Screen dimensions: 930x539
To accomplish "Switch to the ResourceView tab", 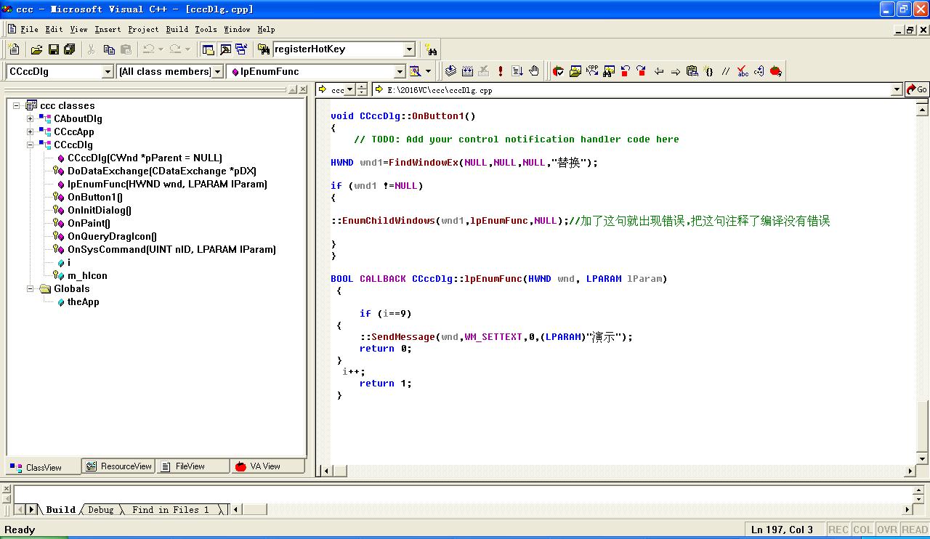I will pos(118,466).
